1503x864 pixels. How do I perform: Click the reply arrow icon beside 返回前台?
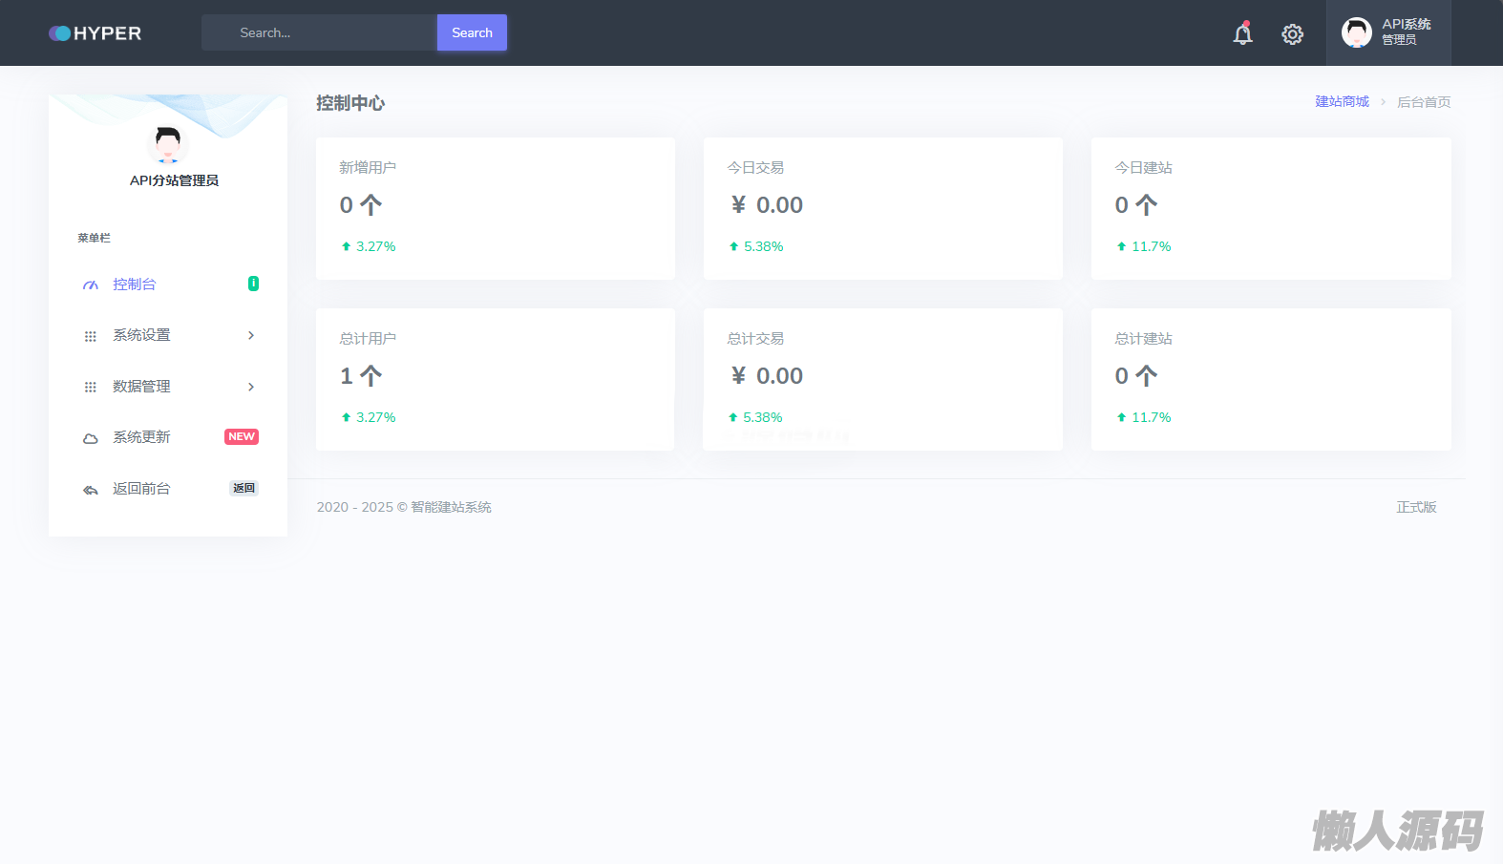pos(91,490)
